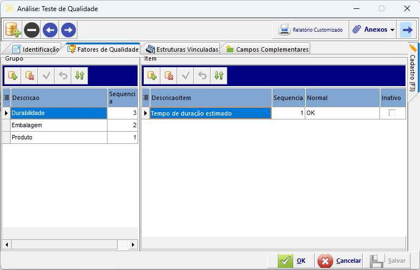The height and width of the screenshot is (270, 420).
Task: Expand the Anexos dropdown arrow
Action: tap(392, 29)
